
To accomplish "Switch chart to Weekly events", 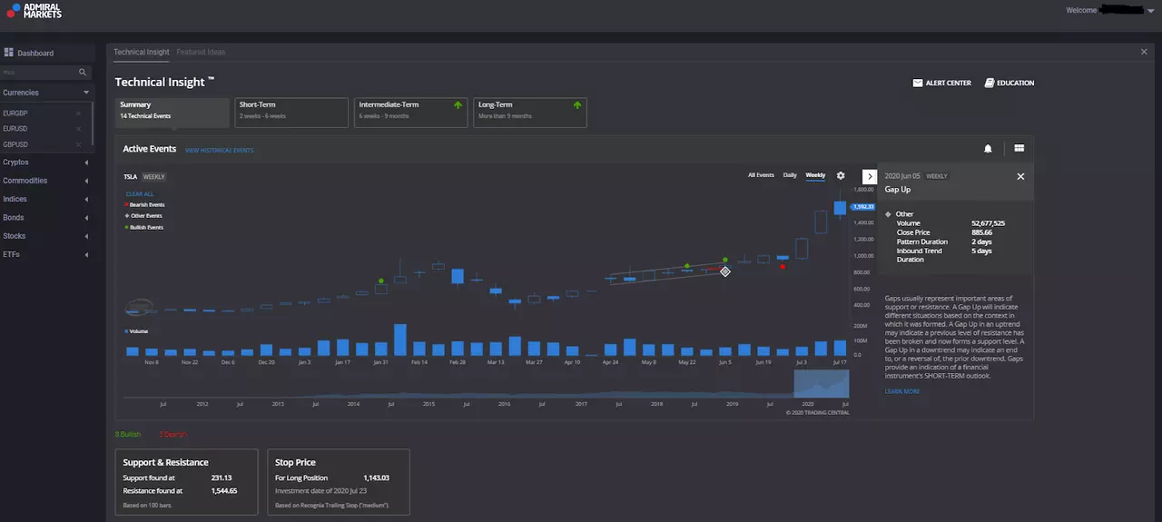I will [x=815, y=175].
